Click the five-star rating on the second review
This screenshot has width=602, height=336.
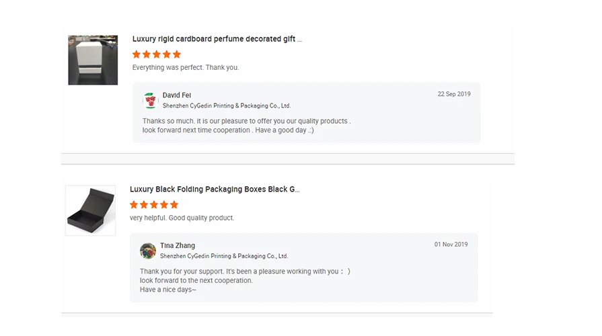tap(154, 205)
